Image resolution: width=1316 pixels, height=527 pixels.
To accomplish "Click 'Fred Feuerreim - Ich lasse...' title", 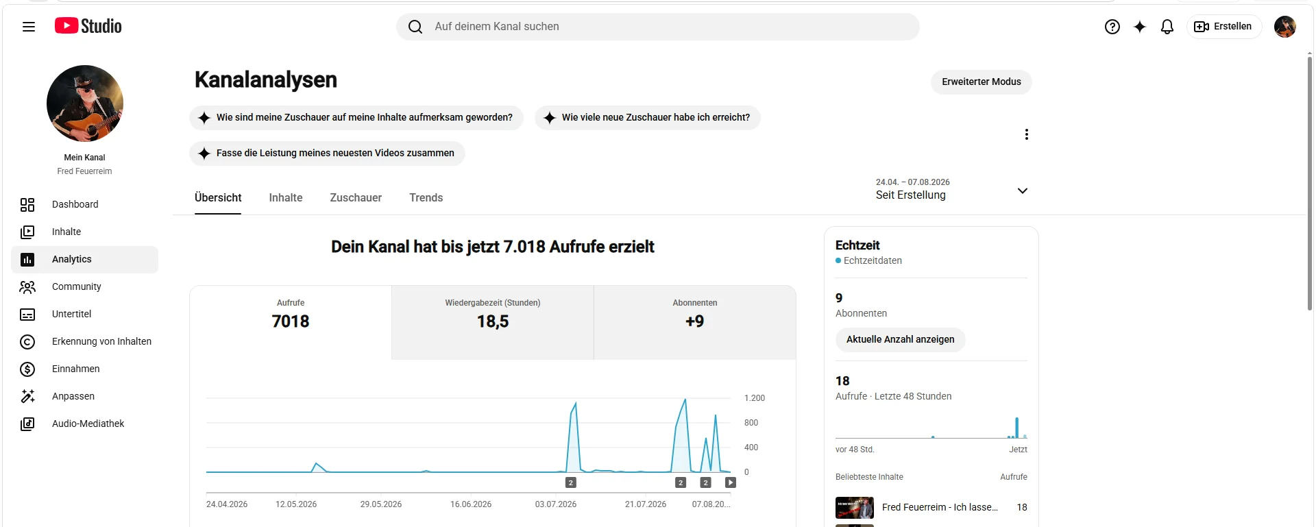I will click(940, 508).
